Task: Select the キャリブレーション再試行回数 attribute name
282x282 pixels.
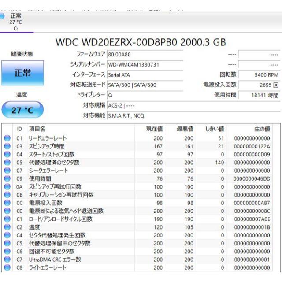Action: (x=61, y=195)
